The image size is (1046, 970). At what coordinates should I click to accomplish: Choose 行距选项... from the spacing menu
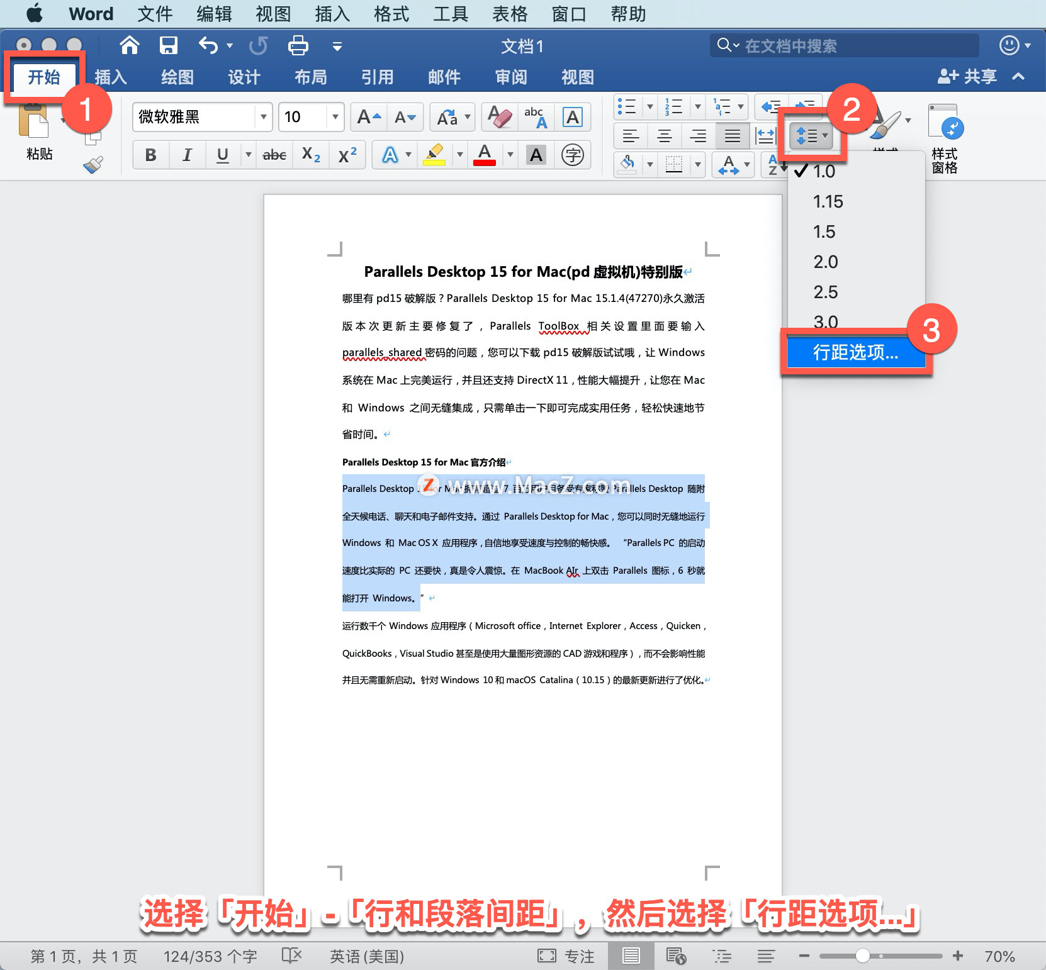(856, 352)
